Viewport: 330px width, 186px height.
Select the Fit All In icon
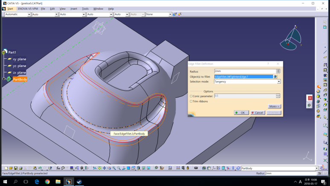pyautogui.click(x=99, y=168)
